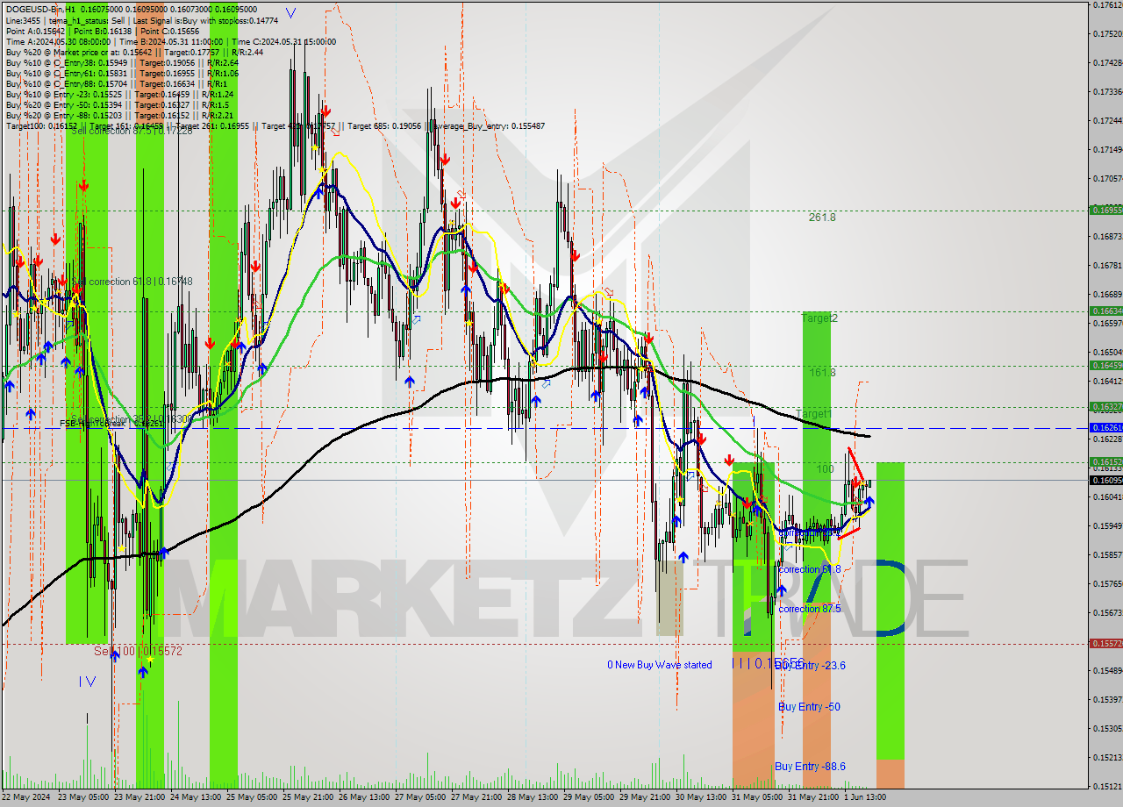Click the '22 May 2024' date label
Viewport: 1123px width, 807px height.
pyautogui.click(x=25, y=797)
